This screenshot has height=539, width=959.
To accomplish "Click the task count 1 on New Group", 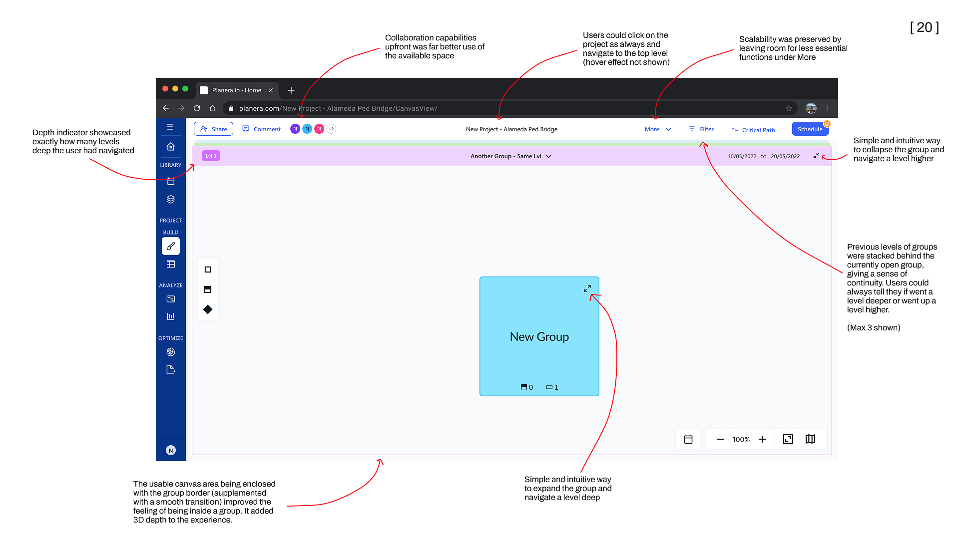I will tap(552, 387).
